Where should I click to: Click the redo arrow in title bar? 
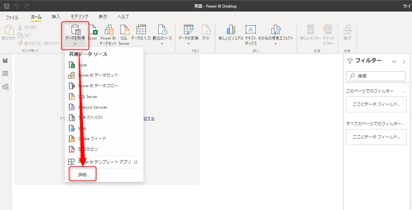click(x=26, y=6)
